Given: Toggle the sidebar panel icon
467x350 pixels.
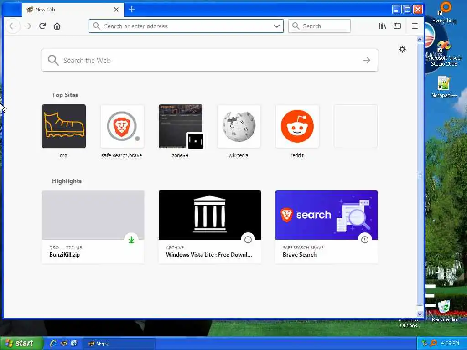Looking at the screenshot, I should [397, 26].
